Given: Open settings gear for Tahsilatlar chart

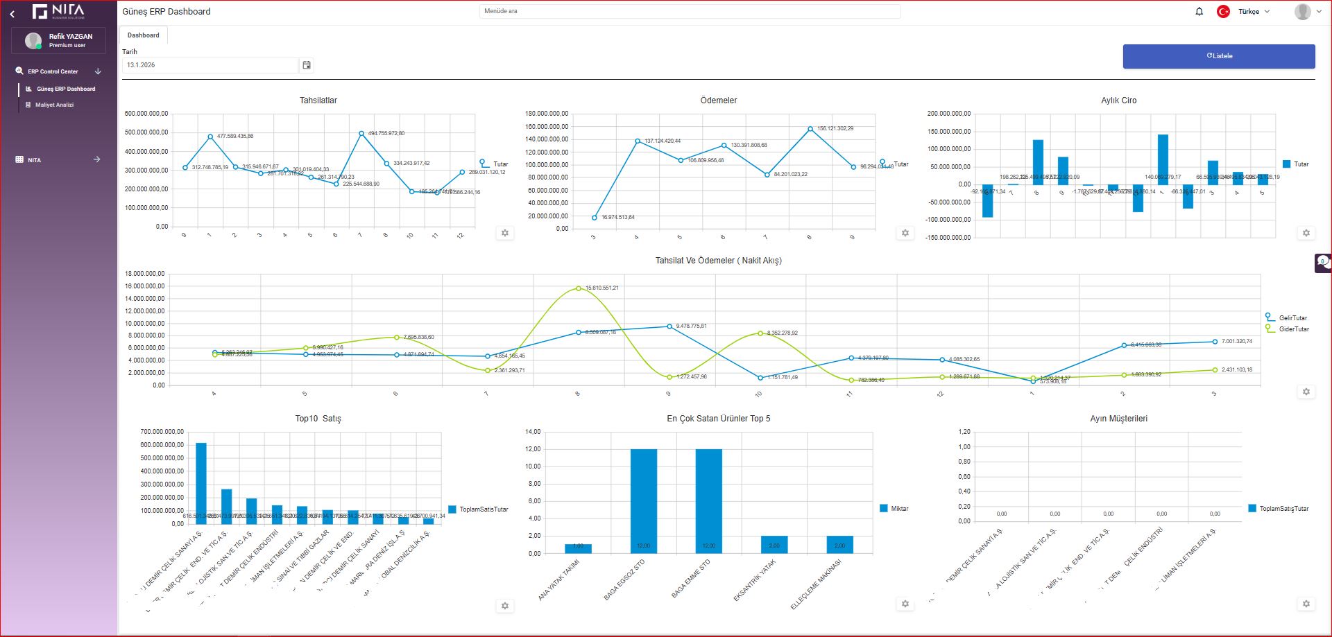Looking at the screenshot, I should tap(505, 233).
